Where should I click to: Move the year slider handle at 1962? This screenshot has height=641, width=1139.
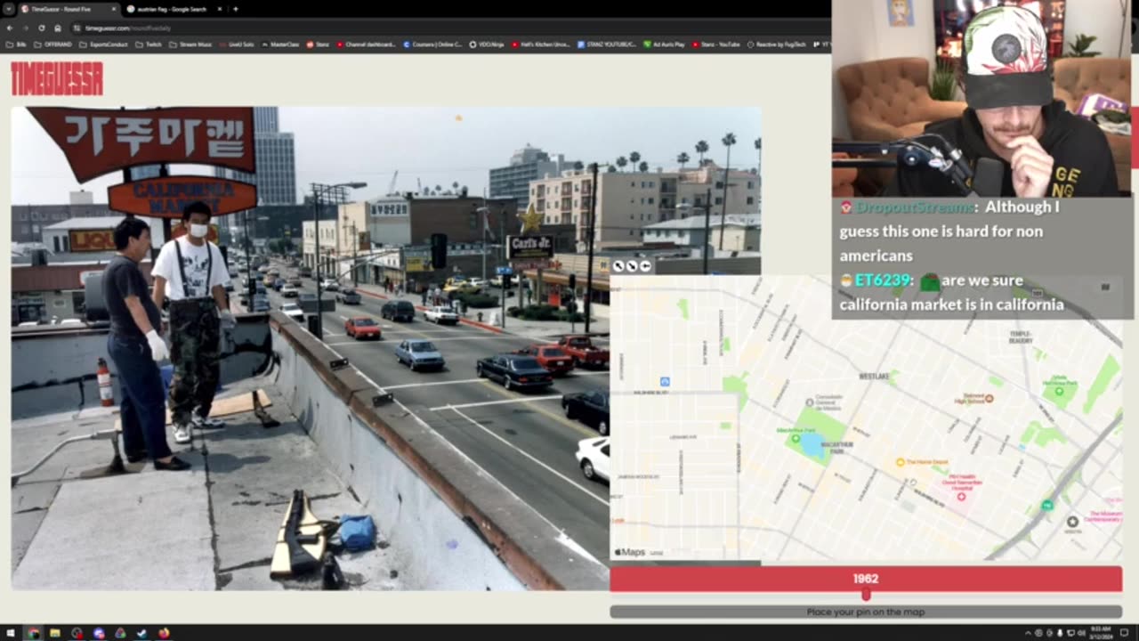click(x=866, y=594)
